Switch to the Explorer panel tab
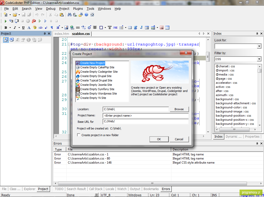264x197 pixels. pyautogui.click(x=30, y=189)
